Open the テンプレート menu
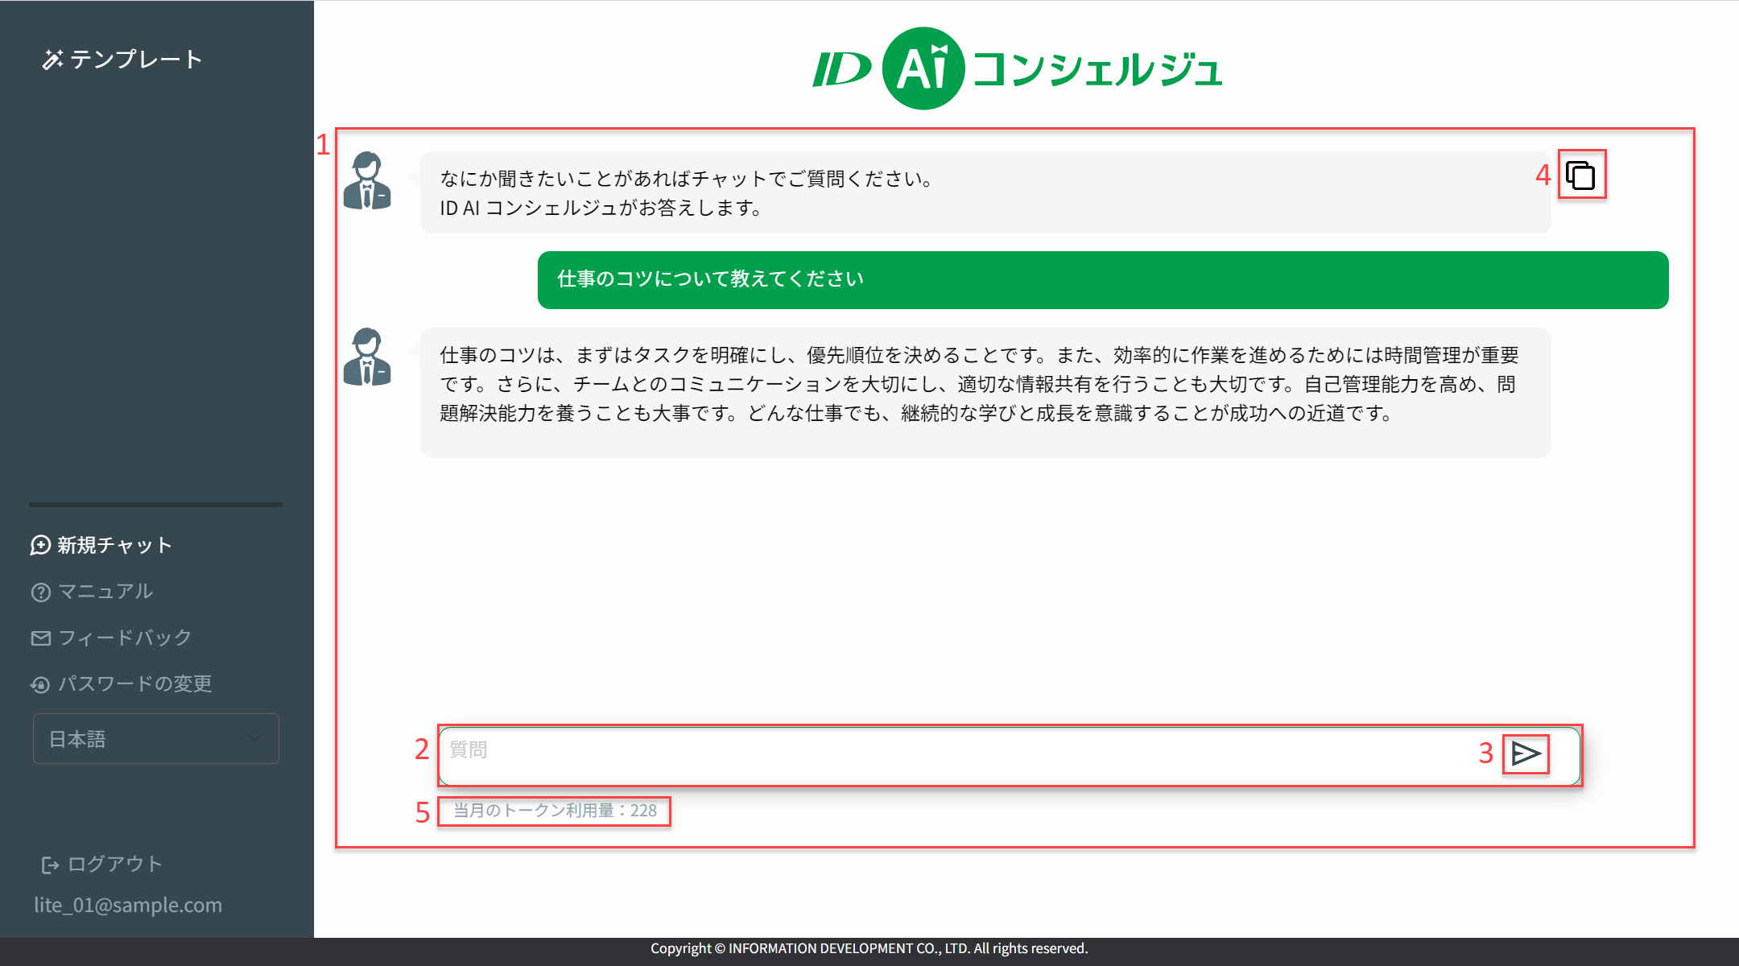 [x=122, y=60]
